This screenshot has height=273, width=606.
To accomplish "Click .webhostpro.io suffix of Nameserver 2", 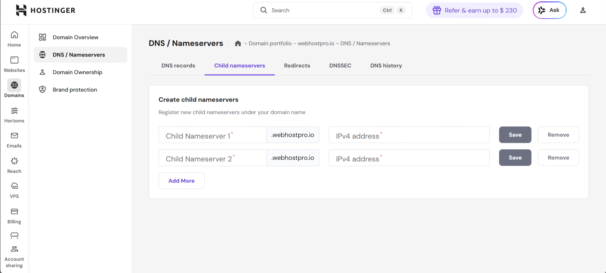I will [293, 158].
